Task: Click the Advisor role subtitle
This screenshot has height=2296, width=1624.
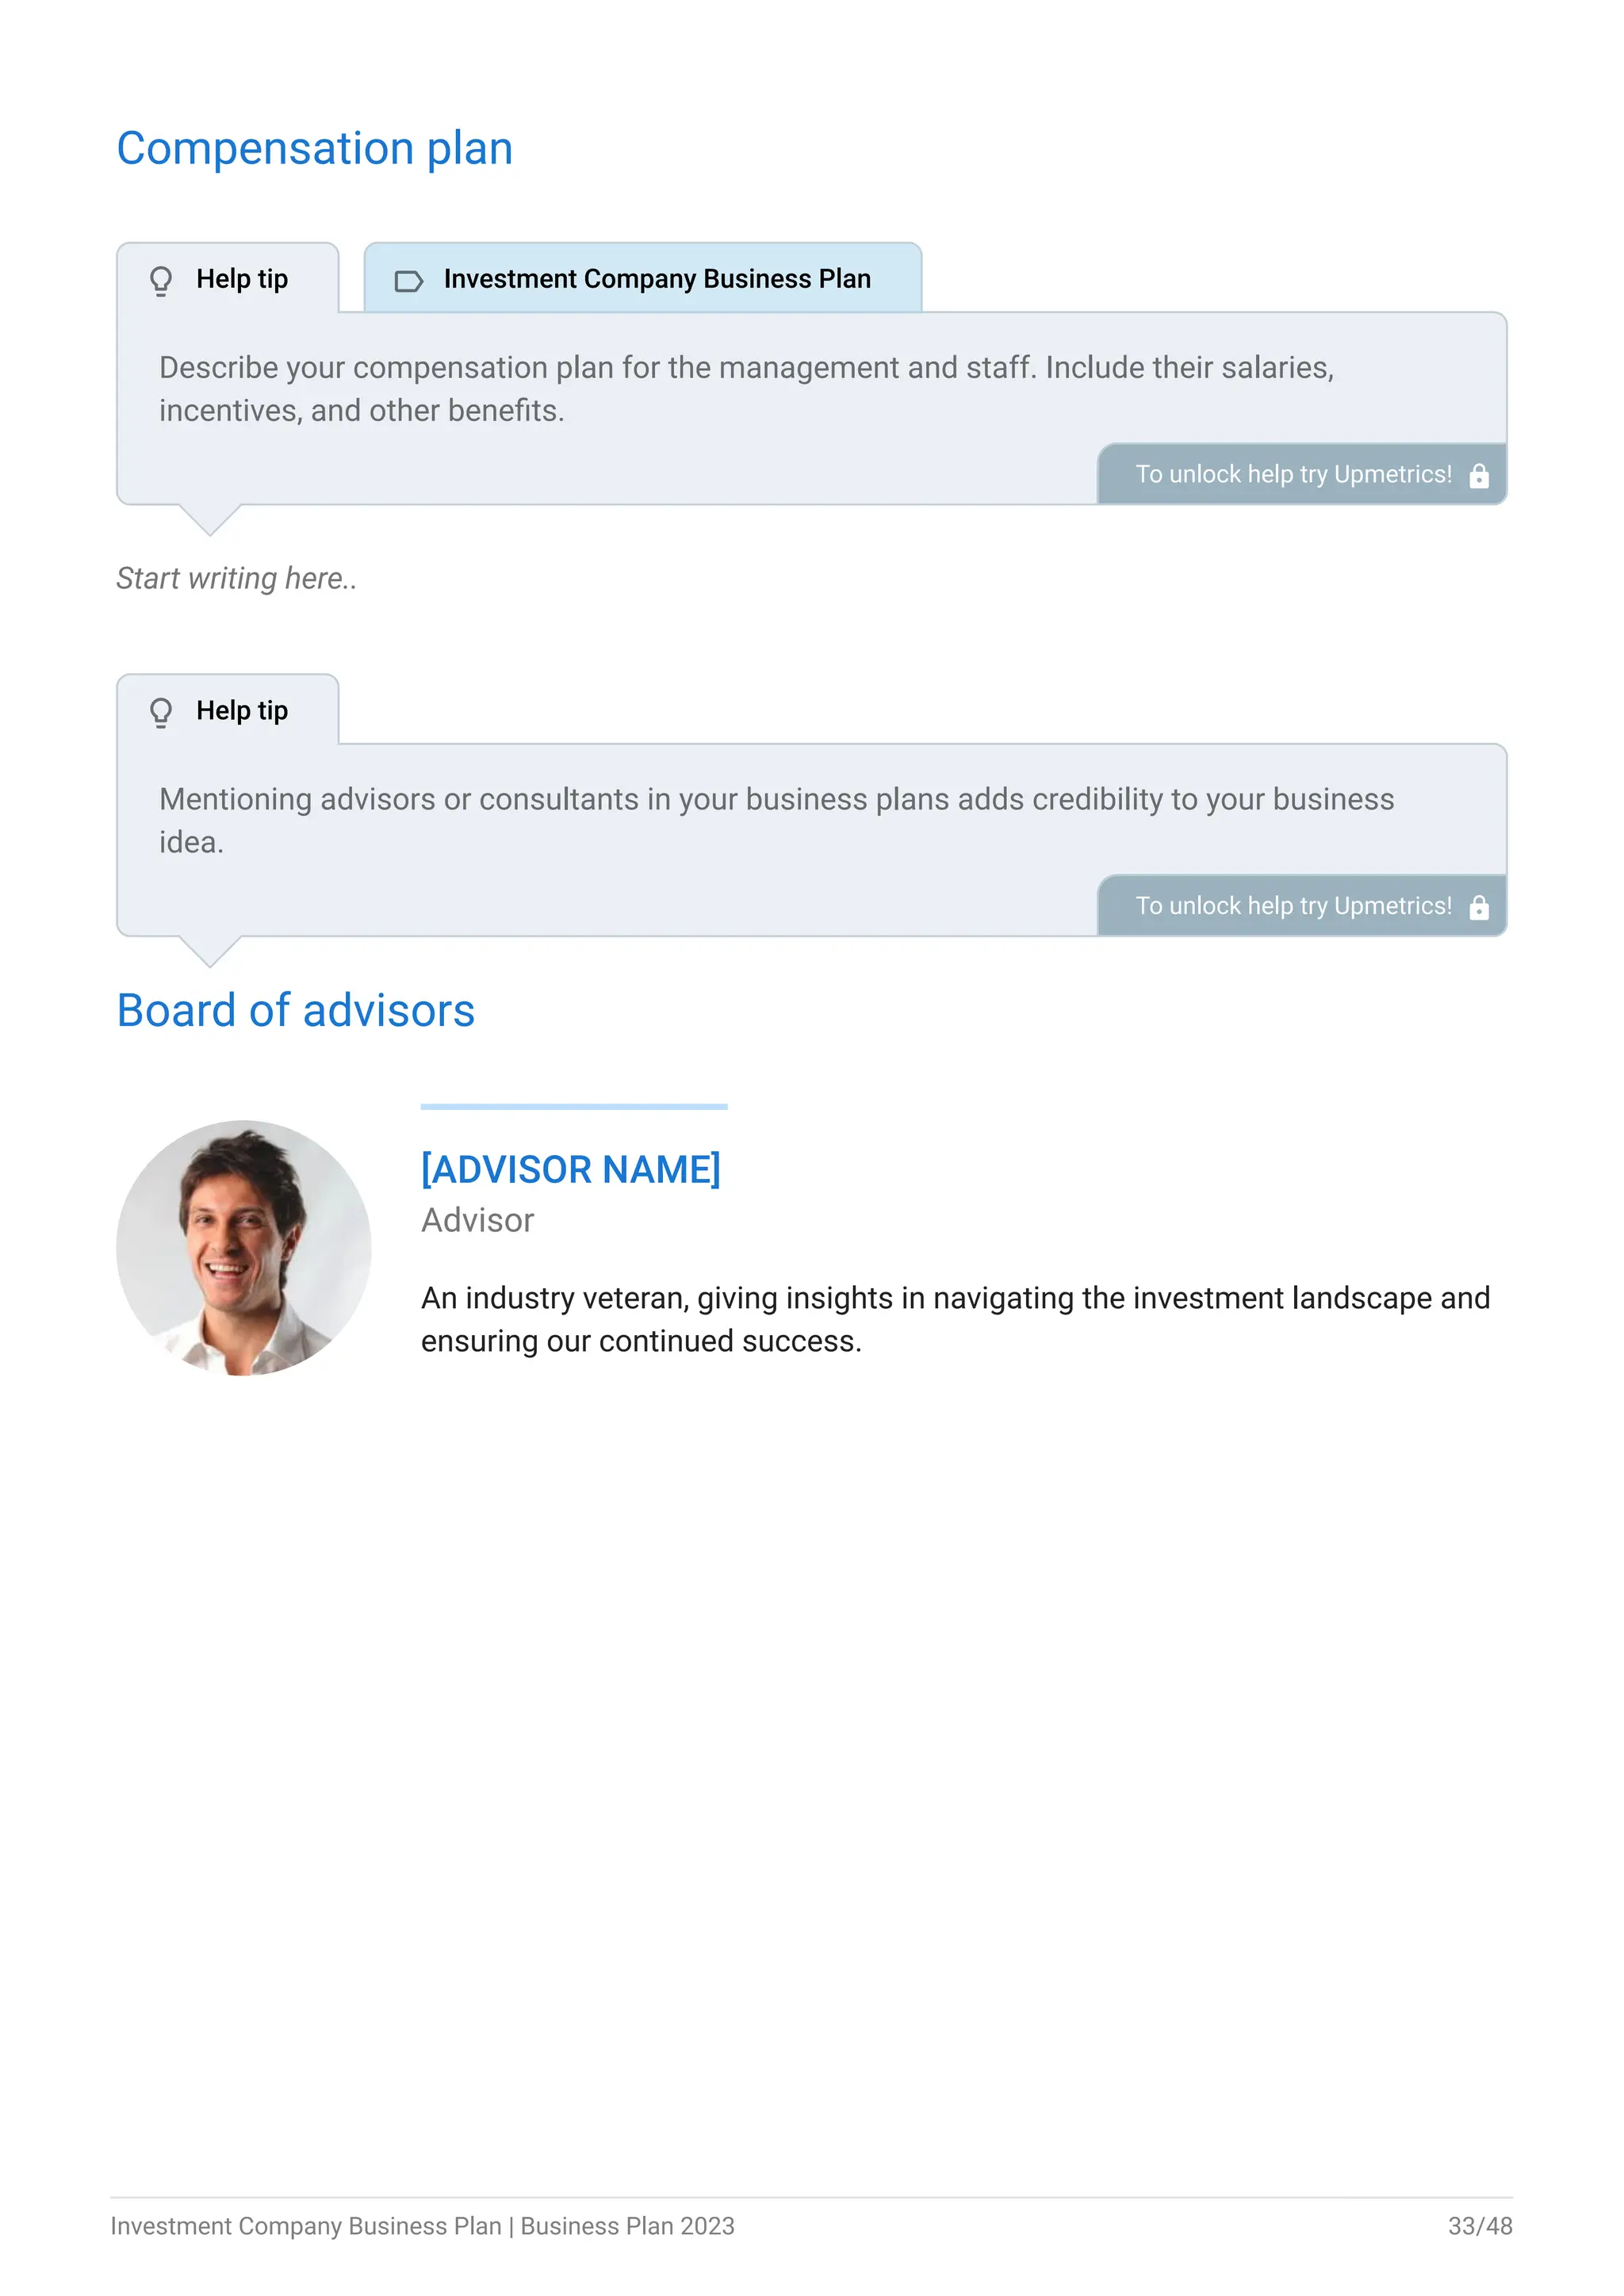Action: (x=478, y=1220)
